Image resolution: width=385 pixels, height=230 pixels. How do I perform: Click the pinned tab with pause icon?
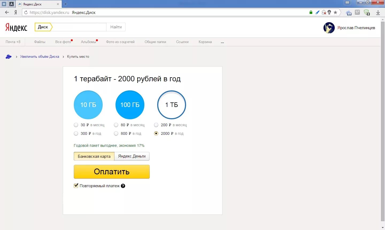[x=4, y=4]
